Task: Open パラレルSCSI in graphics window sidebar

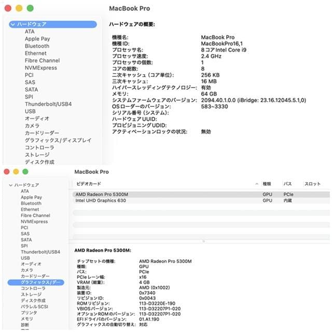Action: click(x=35, y=307)
